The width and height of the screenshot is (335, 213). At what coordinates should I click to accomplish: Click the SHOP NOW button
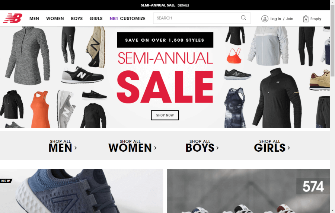point(165,115)
